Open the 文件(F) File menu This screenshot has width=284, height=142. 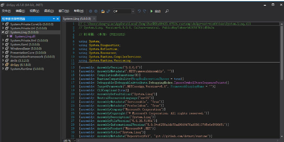(6, 11)
